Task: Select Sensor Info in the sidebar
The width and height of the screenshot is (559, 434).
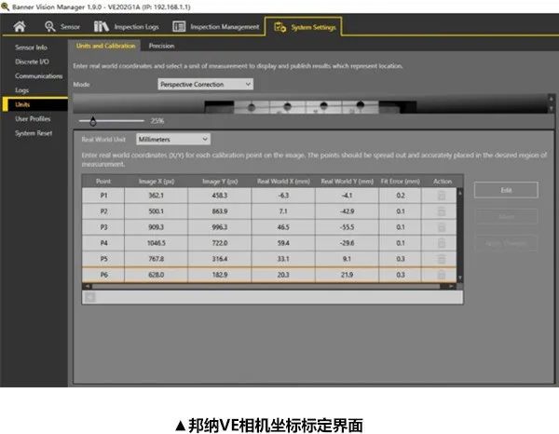Action: tap(31, 47)
